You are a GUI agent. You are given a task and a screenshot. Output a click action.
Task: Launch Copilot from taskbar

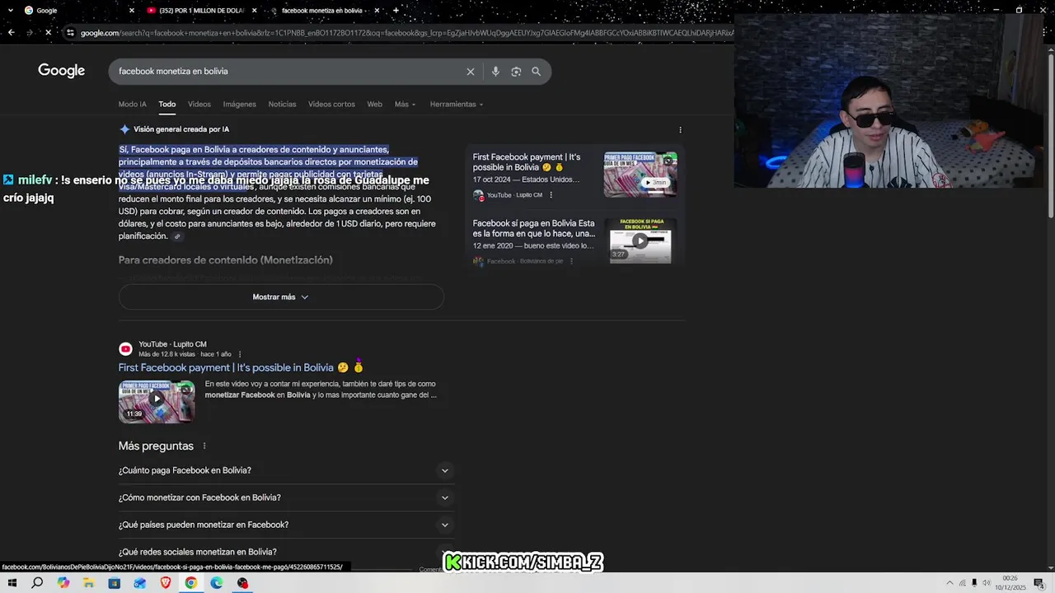[63, 583]
